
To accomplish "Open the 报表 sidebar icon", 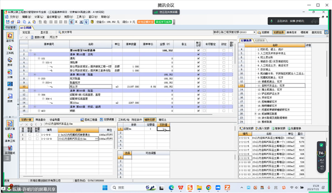I will click(x=10, y=98).
